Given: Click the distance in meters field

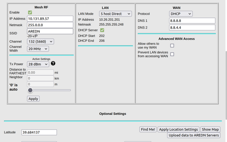Looking at the screenshot, I should click(40, 84).
